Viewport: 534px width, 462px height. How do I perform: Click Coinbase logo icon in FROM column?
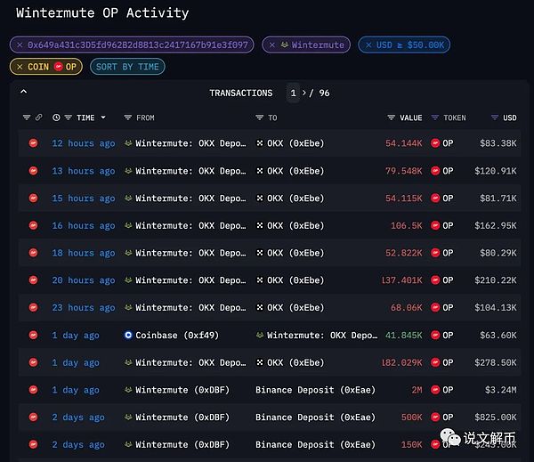pyautogui.click(x=128, y=335)
